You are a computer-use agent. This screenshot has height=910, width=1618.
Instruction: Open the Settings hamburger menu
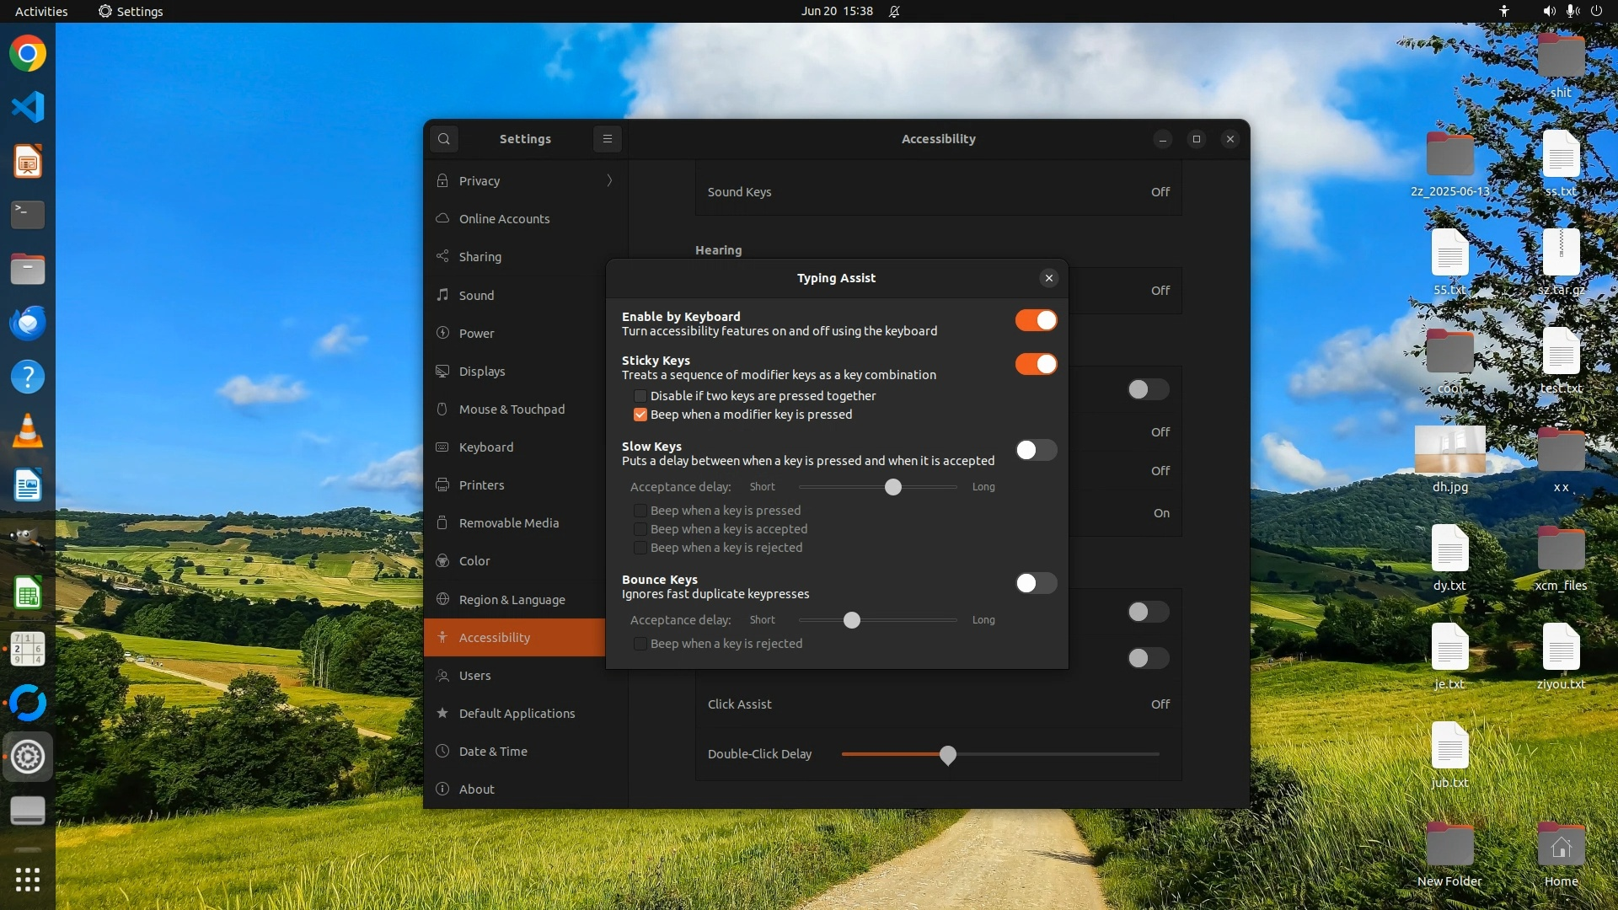607,139
